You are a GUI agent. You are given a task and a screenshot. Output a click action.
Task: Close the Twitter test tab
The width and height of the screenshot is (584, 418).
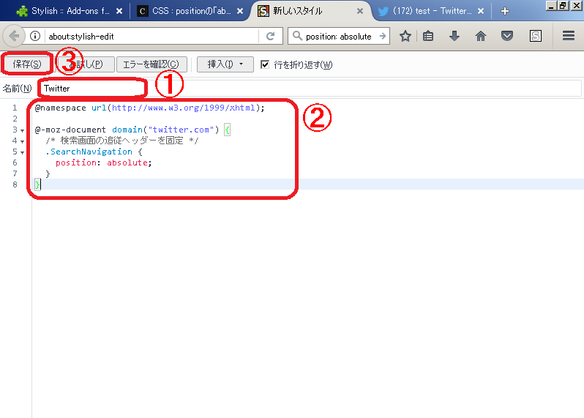[481, 11]
